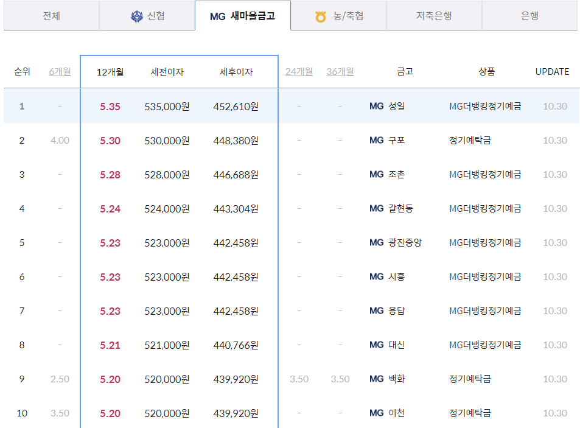The width and height of the screenshot is (580, 428).
Task: Select the MG 갈현동 row name
Action: (391, 208)
